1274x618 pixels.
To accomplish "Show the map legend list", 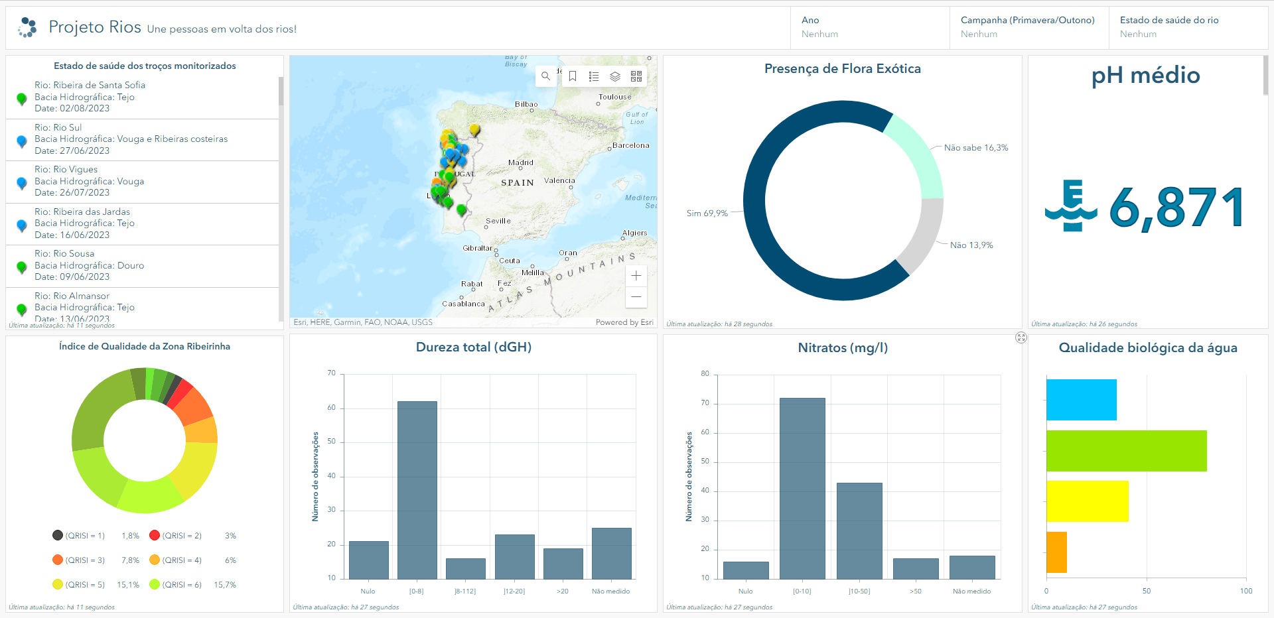I will (x=594, y=76).
